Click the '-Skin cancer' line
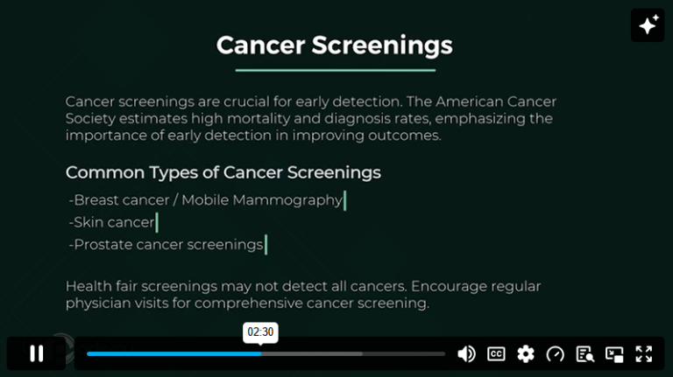 tap(111, 222)
